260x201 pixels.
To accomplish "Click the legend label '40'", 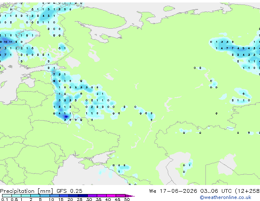I will [x=108, y=199].
